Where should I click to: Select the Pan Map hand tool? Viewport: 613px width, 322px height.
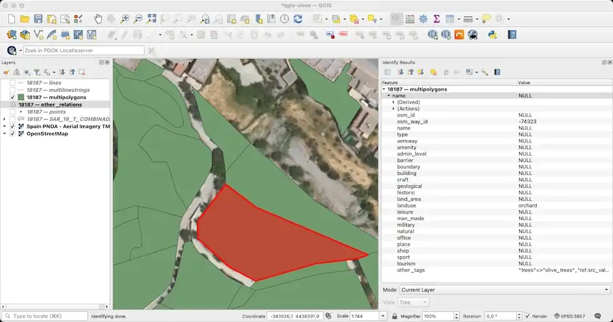98,19
